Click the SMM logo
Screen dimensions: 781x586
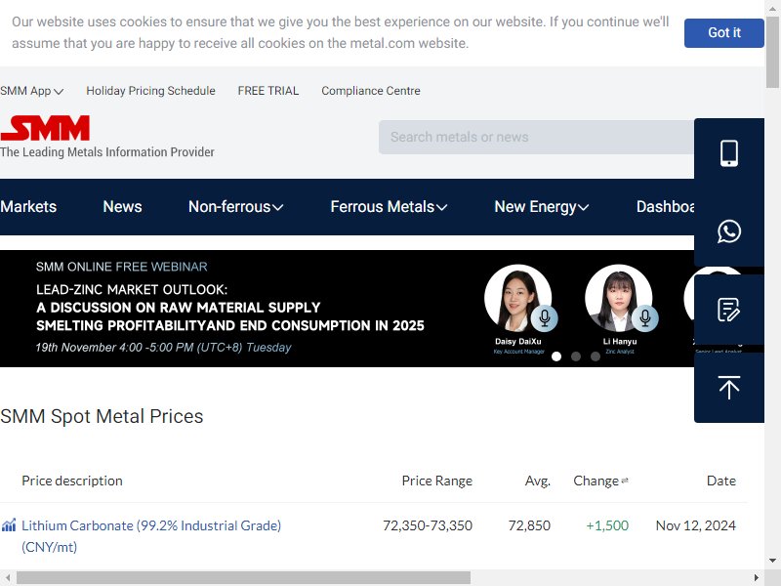click(45, 128)
